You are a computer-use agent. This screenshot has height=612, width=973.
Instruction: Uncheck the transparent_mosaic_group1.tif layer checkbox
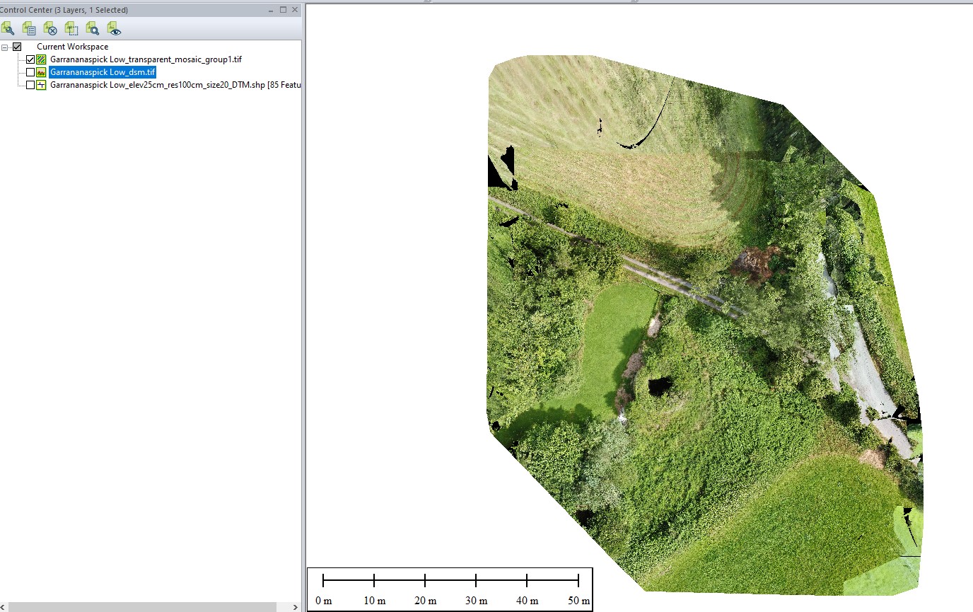(x=30, y=59)
